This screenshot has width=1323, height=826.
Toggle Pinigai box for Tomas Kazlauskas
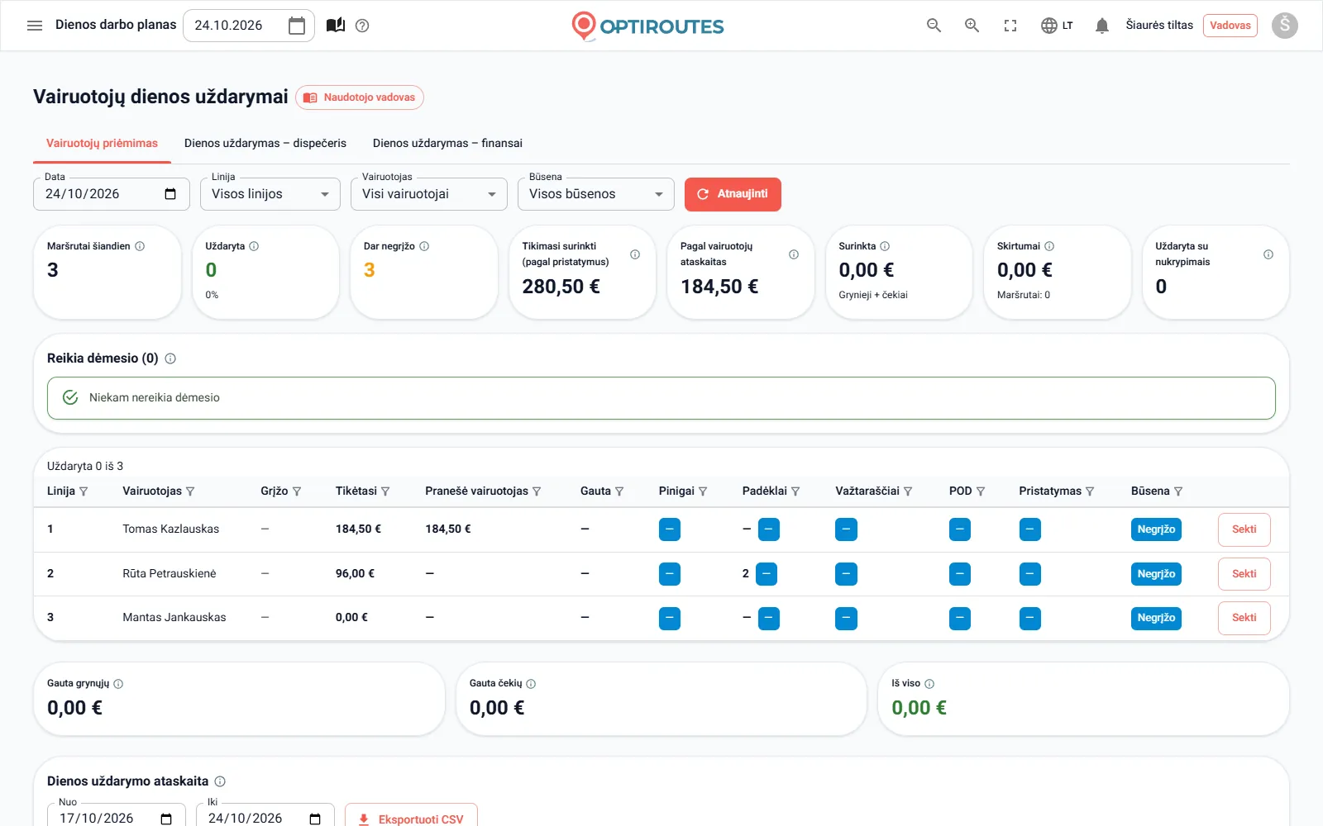click(x=670, y=529)
